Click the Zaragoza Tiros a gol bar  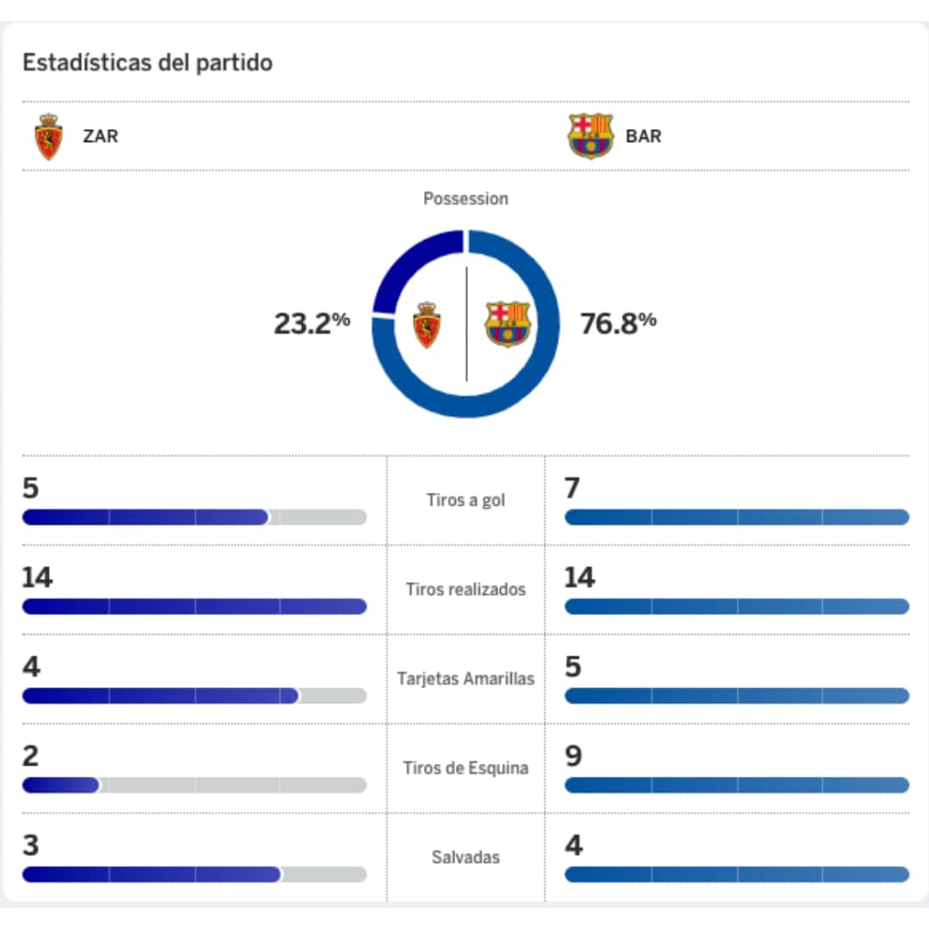tap(194, 517)
